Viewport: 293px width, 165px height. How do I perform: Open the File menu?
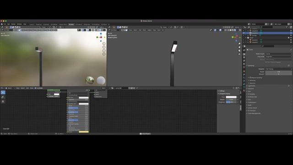pos(5,24)
